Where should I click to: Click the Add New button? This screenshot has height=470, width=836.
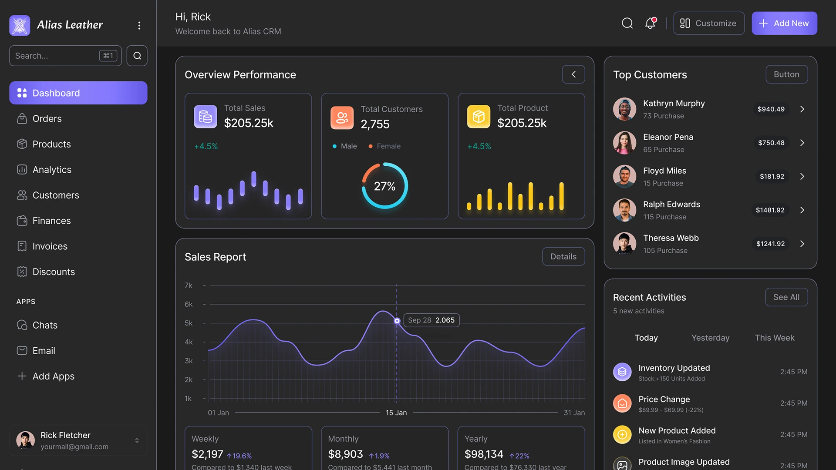pos(784,23)
